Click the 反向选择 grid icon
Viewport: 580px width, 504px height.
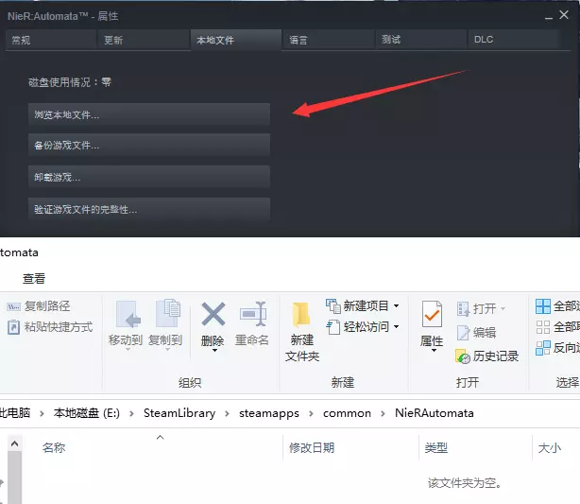pyautogui.click(x=543, y=348)
